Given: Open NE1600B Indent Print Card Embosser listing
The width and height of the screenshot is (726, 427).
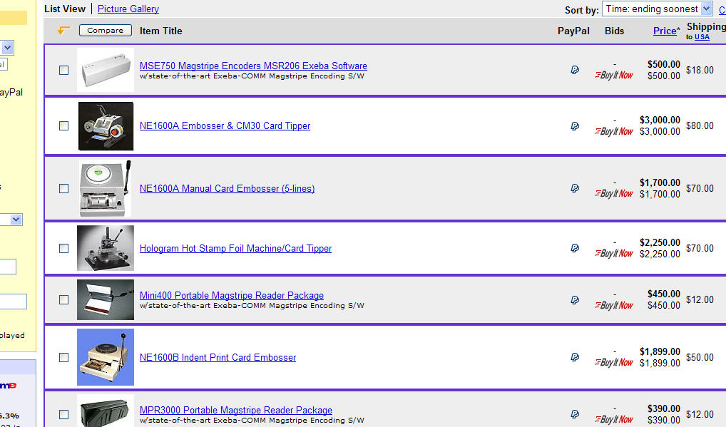Looking at the screenshot, I should [218, 357].
